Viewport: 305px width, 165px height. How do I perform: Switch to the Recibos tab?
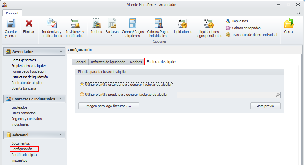click(x=136, y=62)
